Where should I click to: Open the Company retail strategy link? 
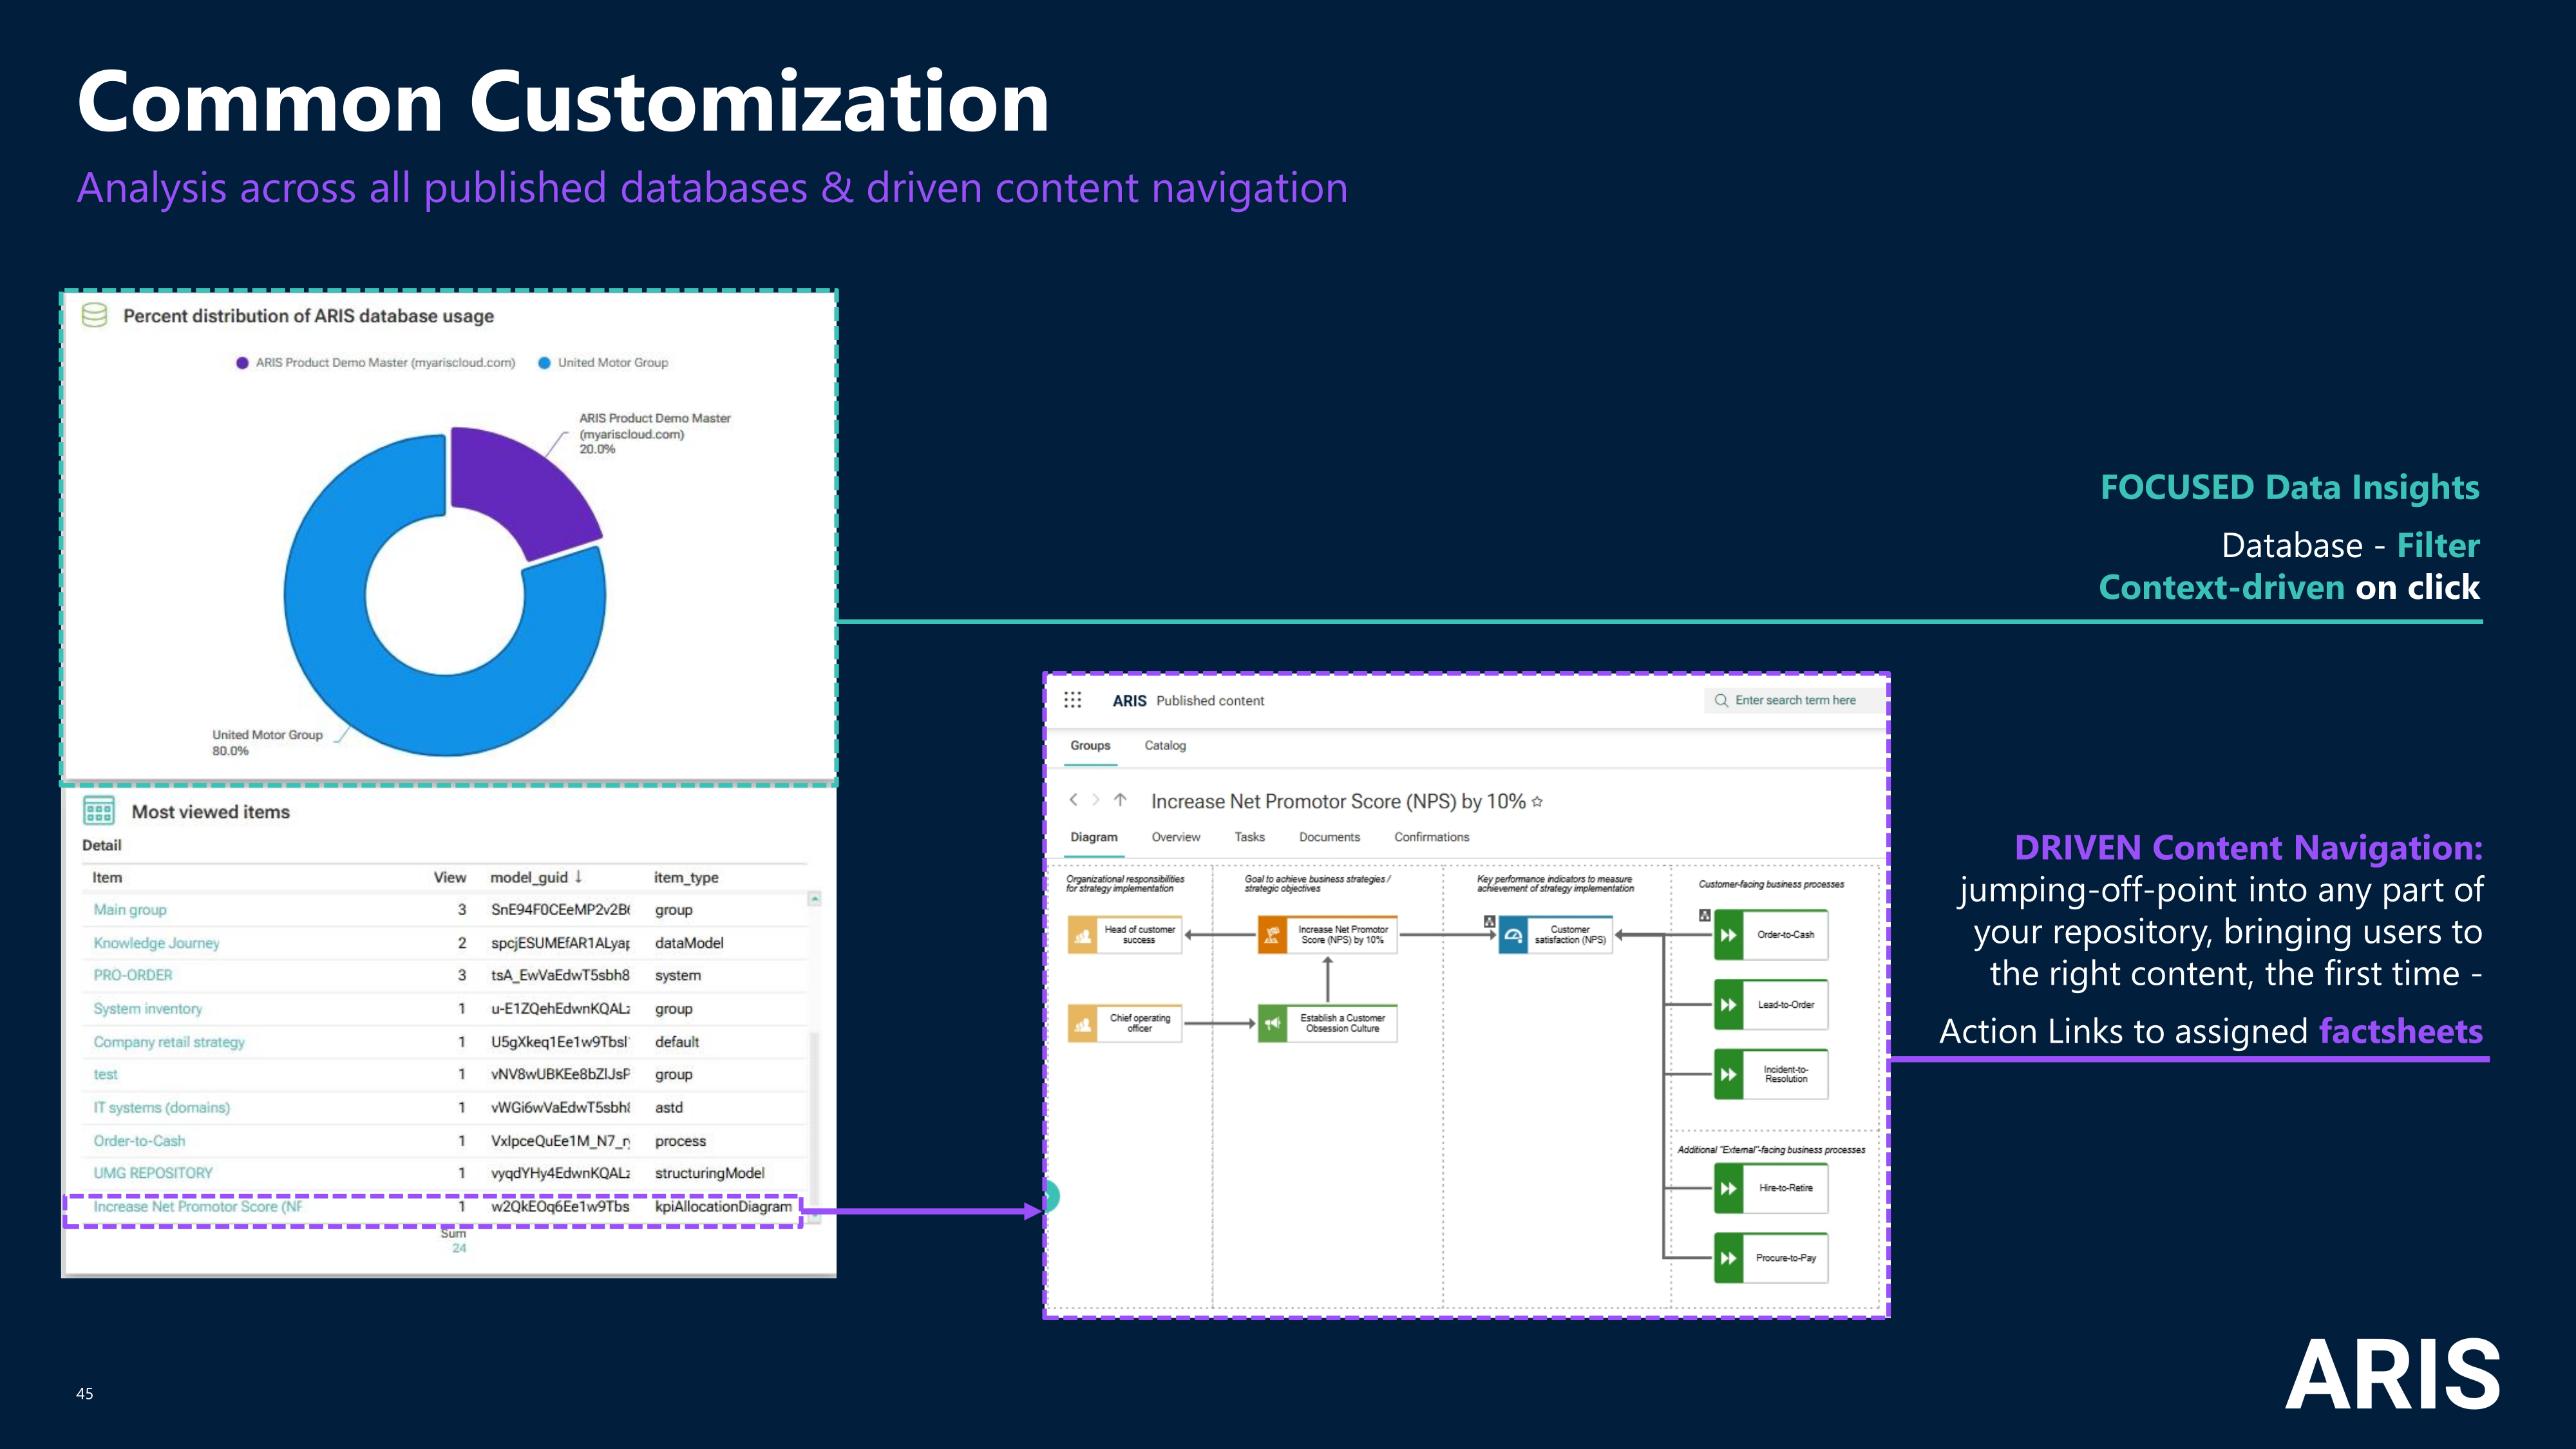click(x=169, y=1042)
